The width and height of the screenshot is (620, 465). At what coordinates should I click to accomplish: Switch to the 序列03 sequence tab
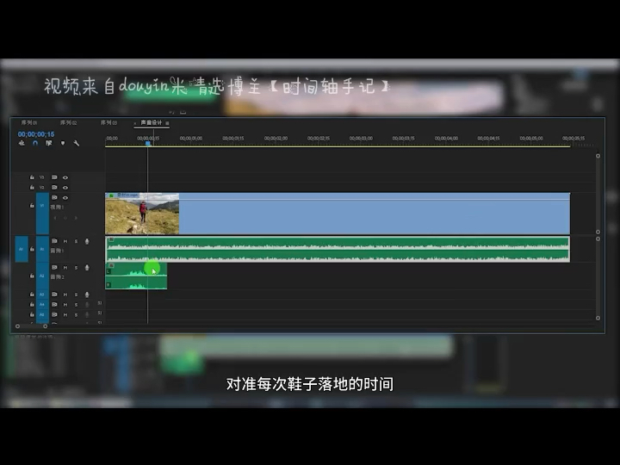pyautogui.click(x=108, y=123)
